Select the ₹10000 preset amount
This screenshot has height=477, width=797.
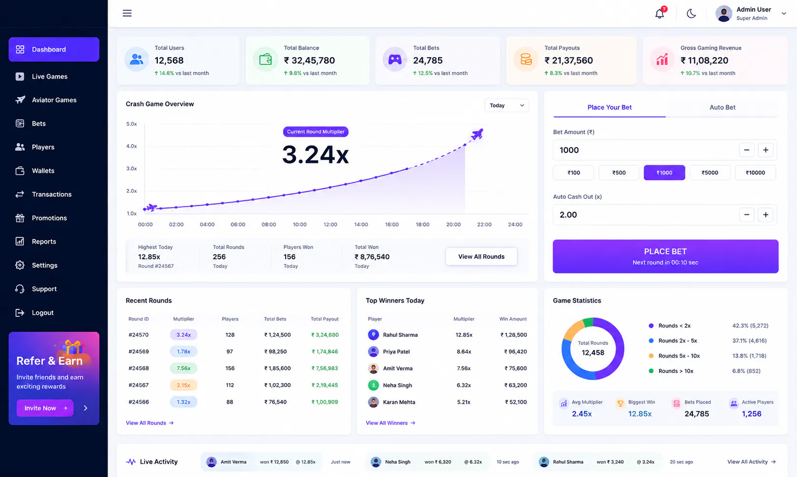pyautogui.click(x=755, y=173)
